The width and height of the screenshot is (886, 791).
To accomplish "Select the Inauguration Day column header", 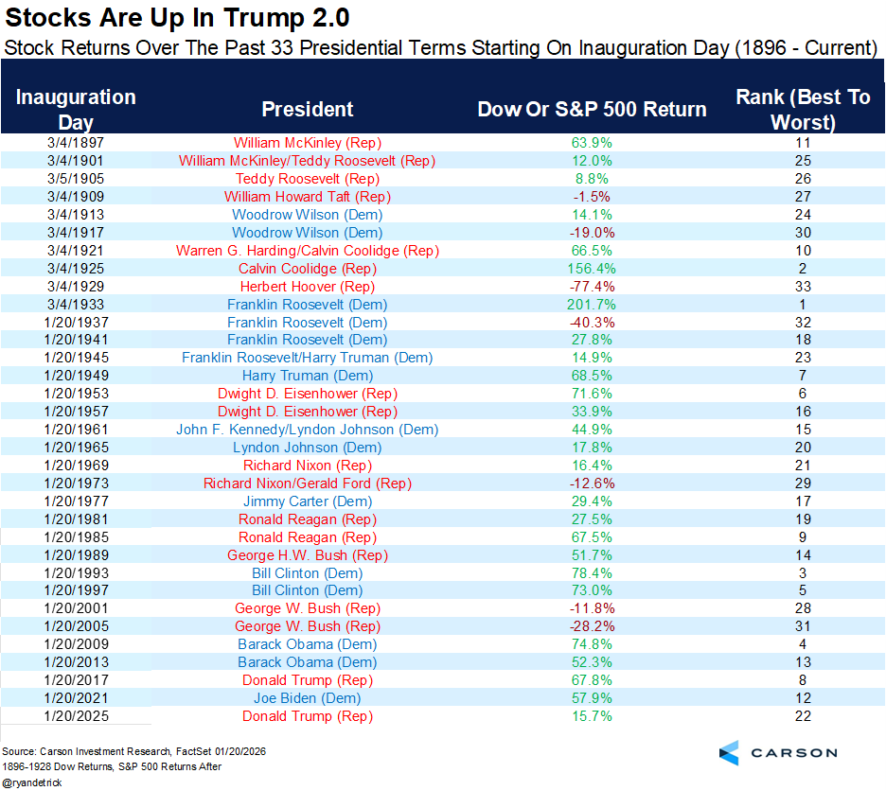I will [x=76, y=109].
